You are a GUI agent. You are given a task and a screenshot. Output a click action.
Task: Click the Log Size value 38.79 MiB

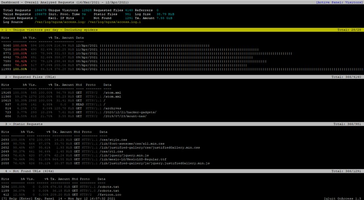pyautogui.click(x=165, y=14)
